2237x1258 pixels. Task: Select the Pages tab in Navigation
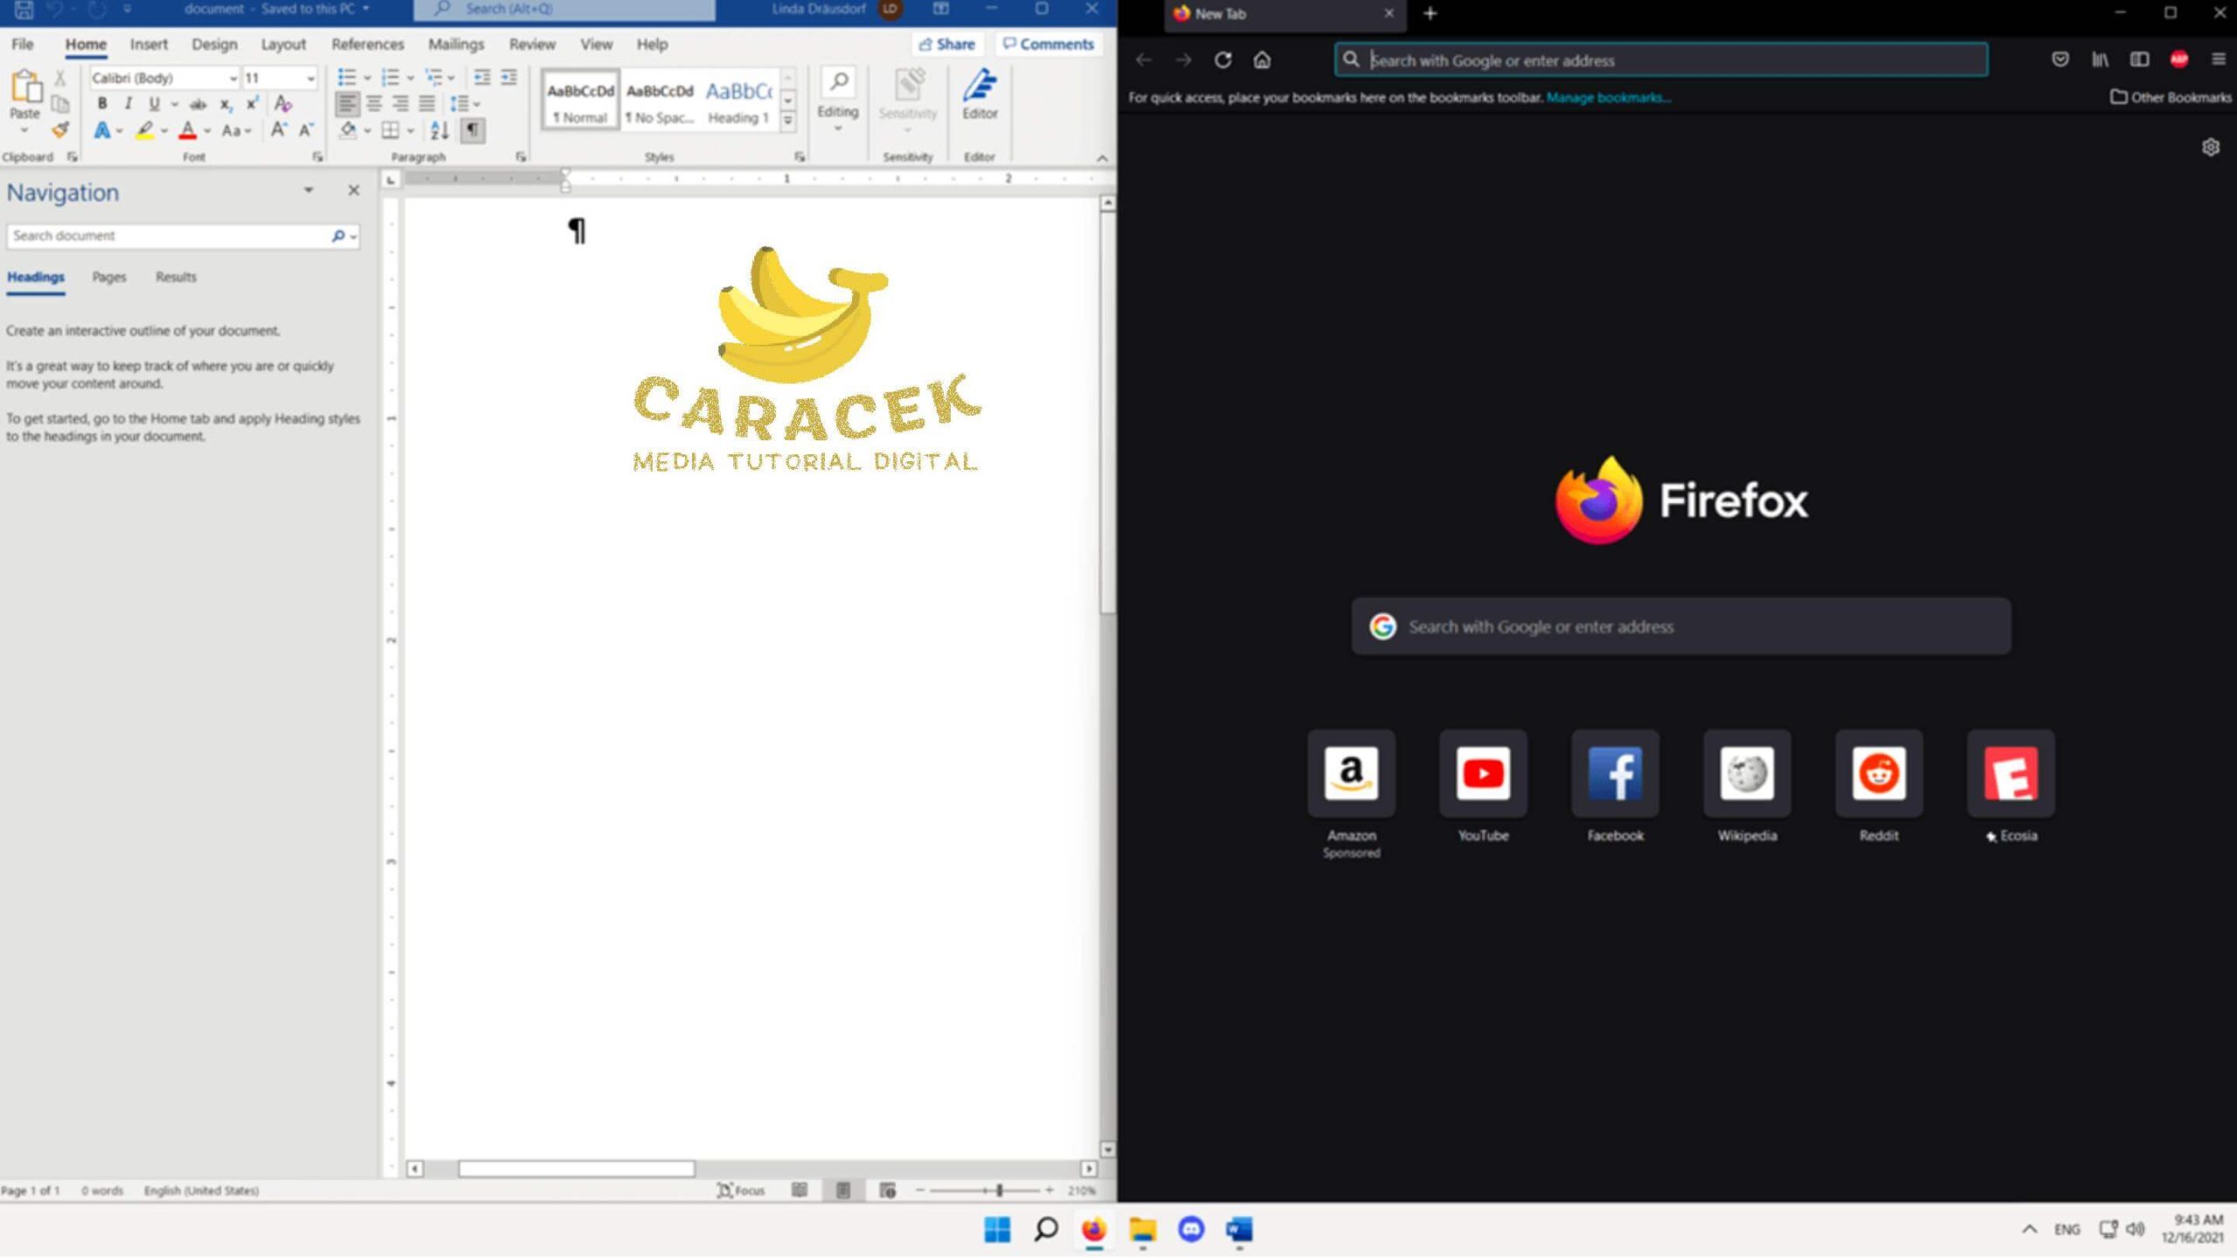coord(109,277)
